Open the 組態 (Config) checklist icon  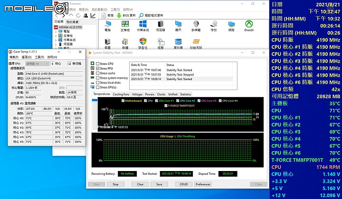point(161,42)
